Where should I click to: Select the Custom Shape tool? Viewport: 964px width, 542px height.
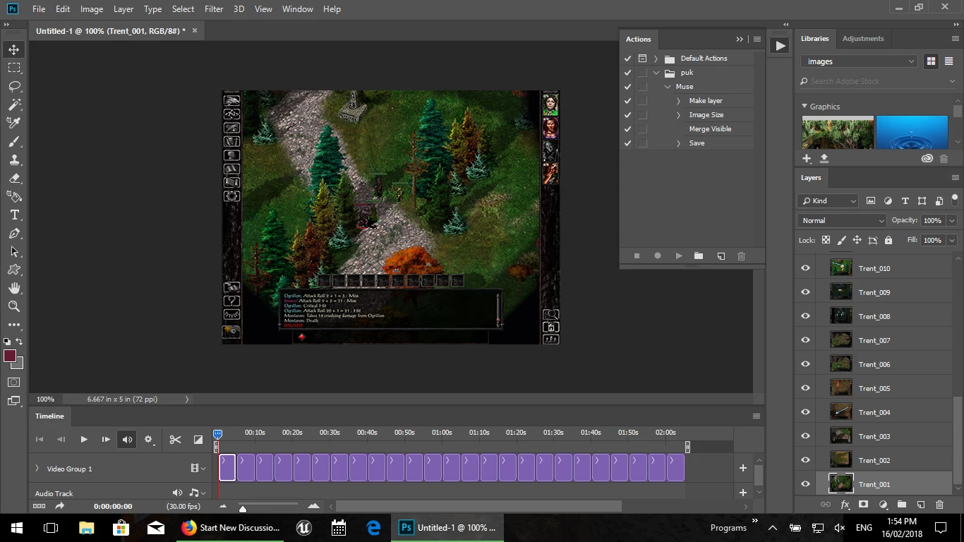(14, 270)
